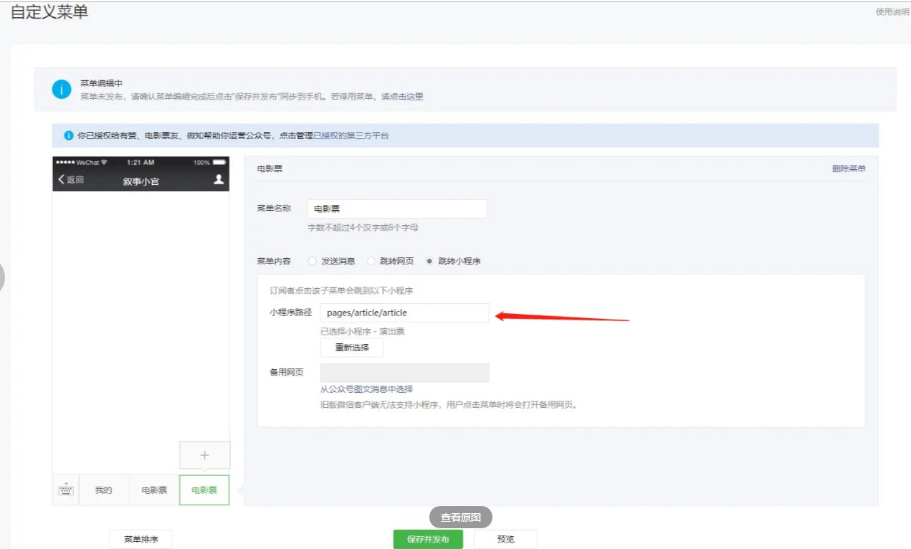Click the 菜单排序 button

click(x=141, y=539)
